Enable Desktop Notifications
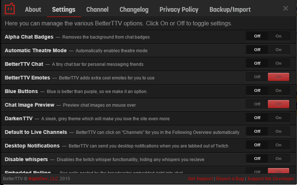The width and height of the screenshot is (297, 185). point(278,145)
